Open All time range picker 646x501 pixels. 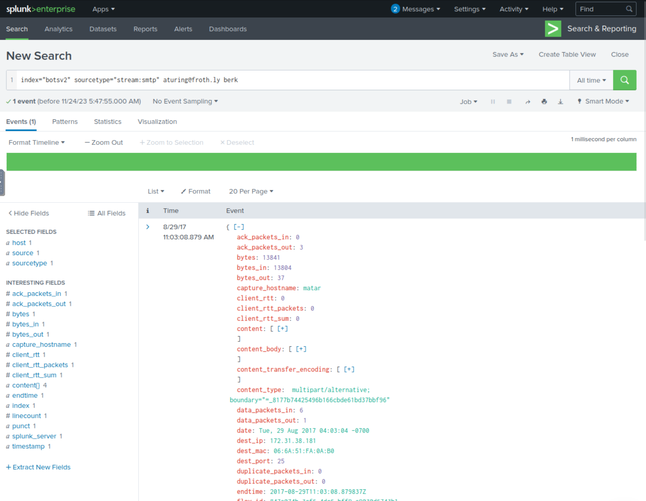click(591, 80)
